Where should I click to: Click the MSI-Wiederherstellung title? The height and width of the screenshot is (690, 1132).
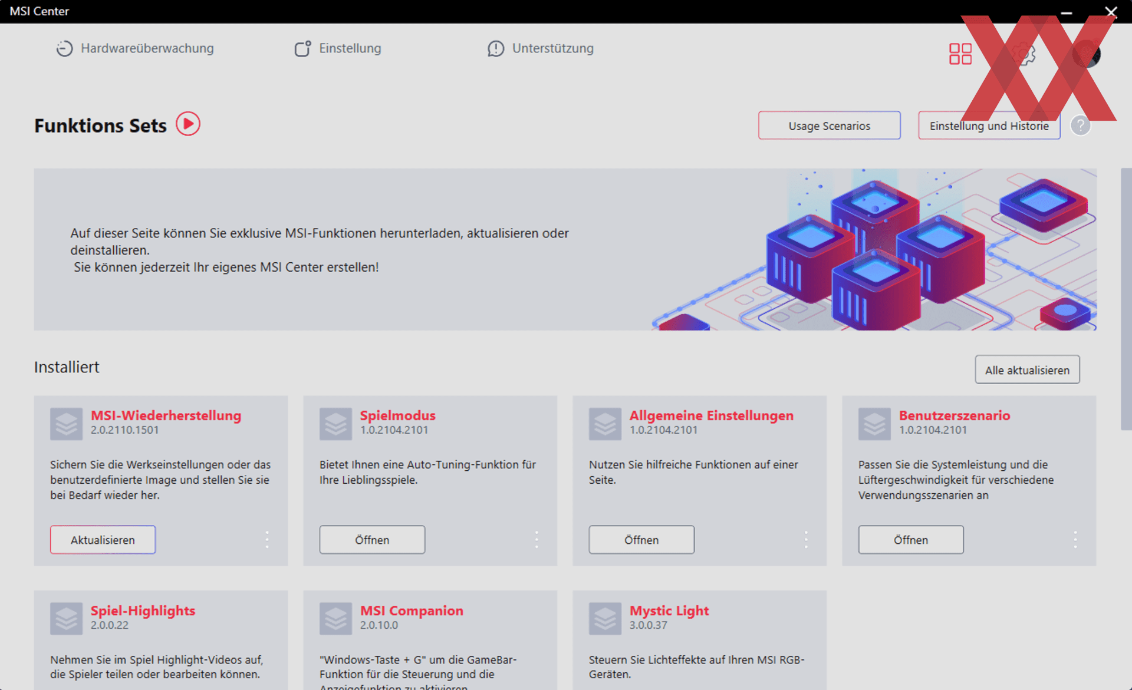point(166,415)
